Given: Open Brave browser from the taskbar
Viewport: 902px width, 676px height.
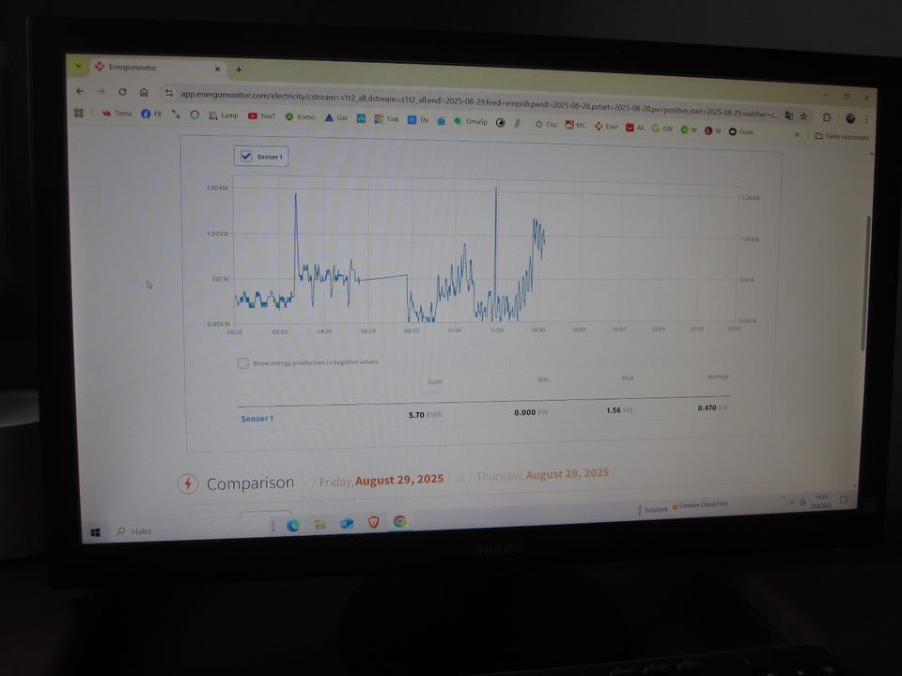Looking at the screenshot, I should point(373,522).
